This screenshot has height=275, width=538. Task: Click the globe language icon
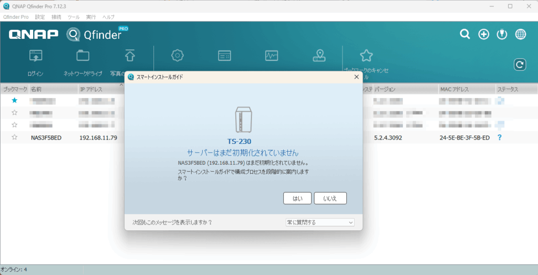pos(521,35)
